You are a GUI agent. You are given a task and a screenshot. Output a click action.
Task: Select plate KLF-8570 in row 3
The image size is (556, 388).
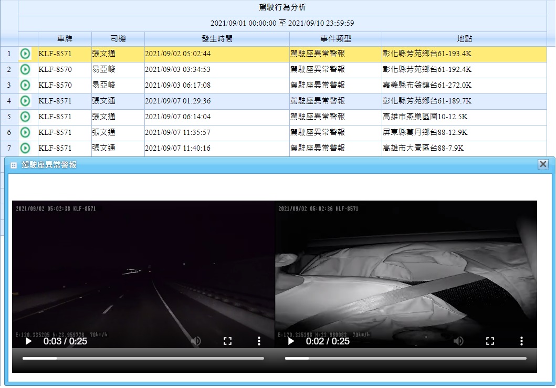coord(55,85)
